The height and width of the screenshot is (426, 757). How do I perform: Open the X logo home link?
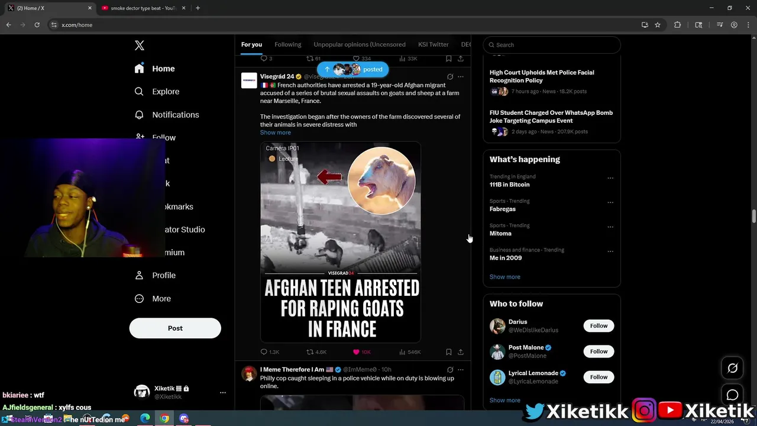tap(139, 46)
